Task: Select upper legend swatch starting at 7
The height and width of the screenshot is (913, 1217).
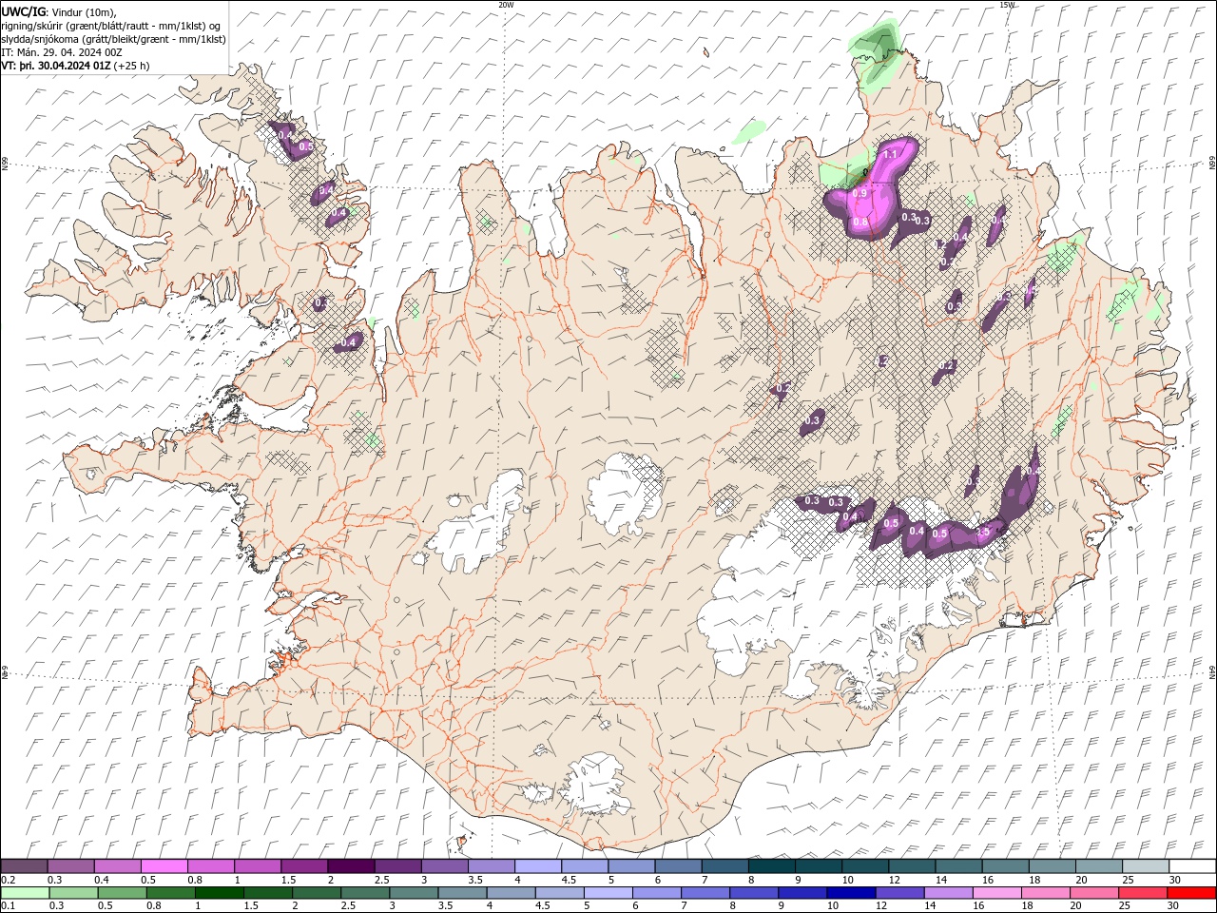Action: pos(724,866)
